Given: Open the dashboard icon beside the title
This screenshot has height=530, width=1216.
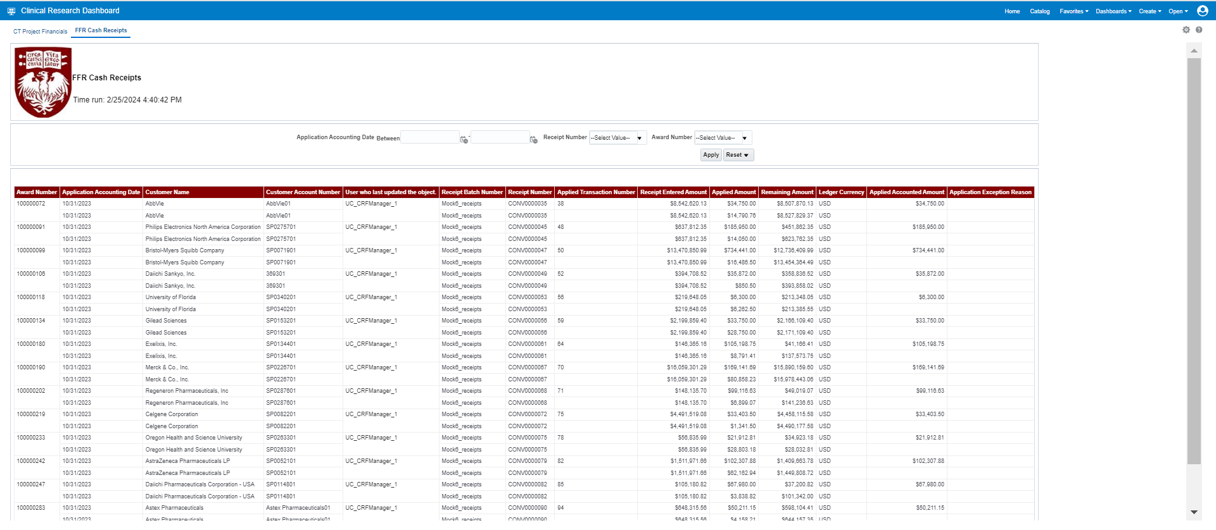Looking at the screenshot, I should click(x=11, y=11).
